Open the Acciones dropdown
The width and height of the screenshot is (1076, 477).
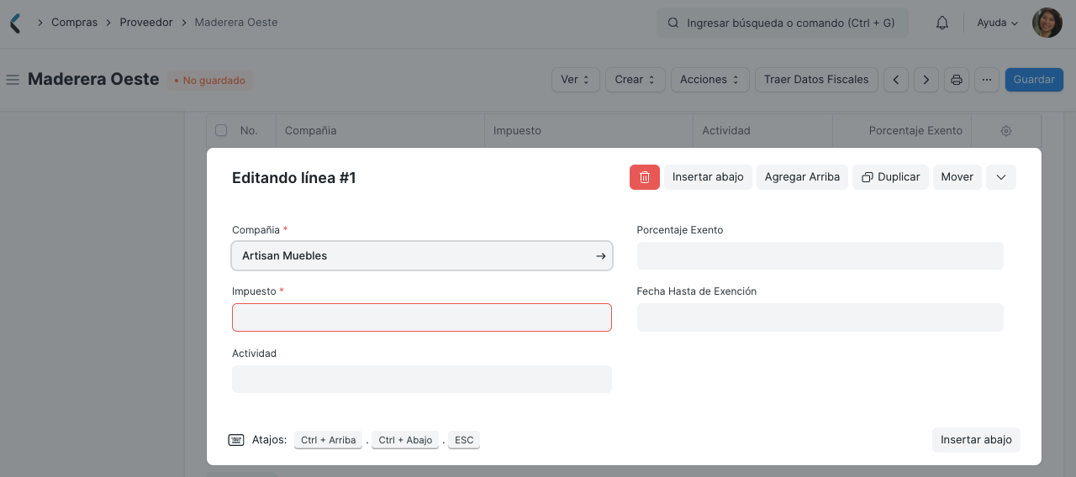point(709,80)
